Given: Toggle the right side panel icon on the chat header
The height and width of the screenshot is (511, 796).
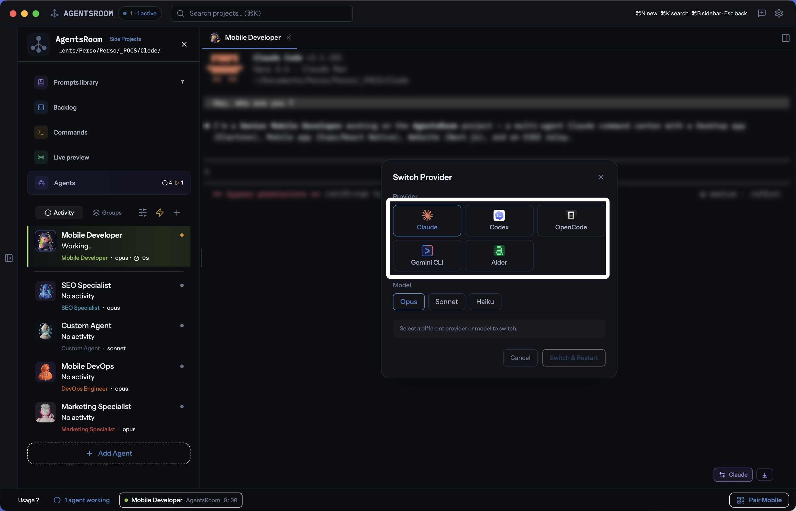Looking at the screenshot, I should tap(785, 37).
